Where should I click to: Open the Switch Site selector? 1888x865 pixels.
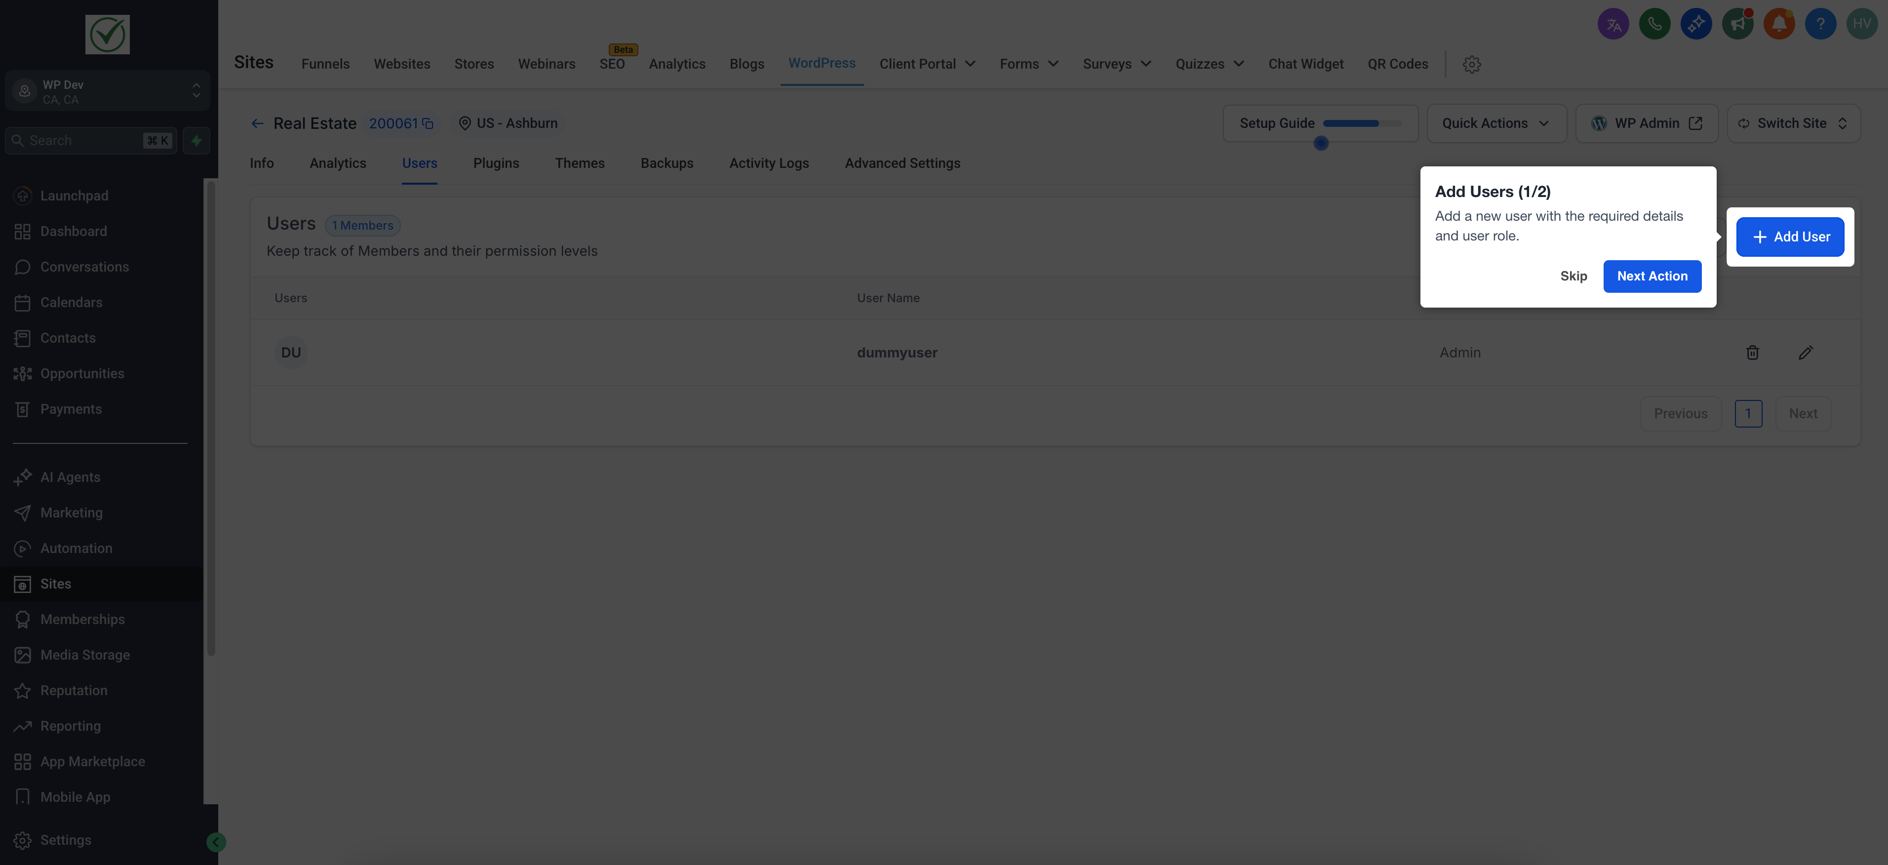coord(1793,124)
